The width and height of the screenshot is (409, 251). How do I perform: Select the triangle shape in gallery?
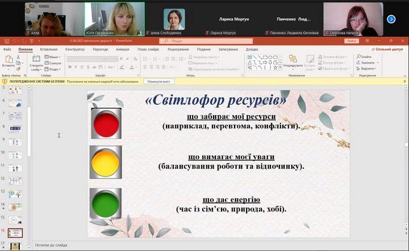tap(249, 62)
